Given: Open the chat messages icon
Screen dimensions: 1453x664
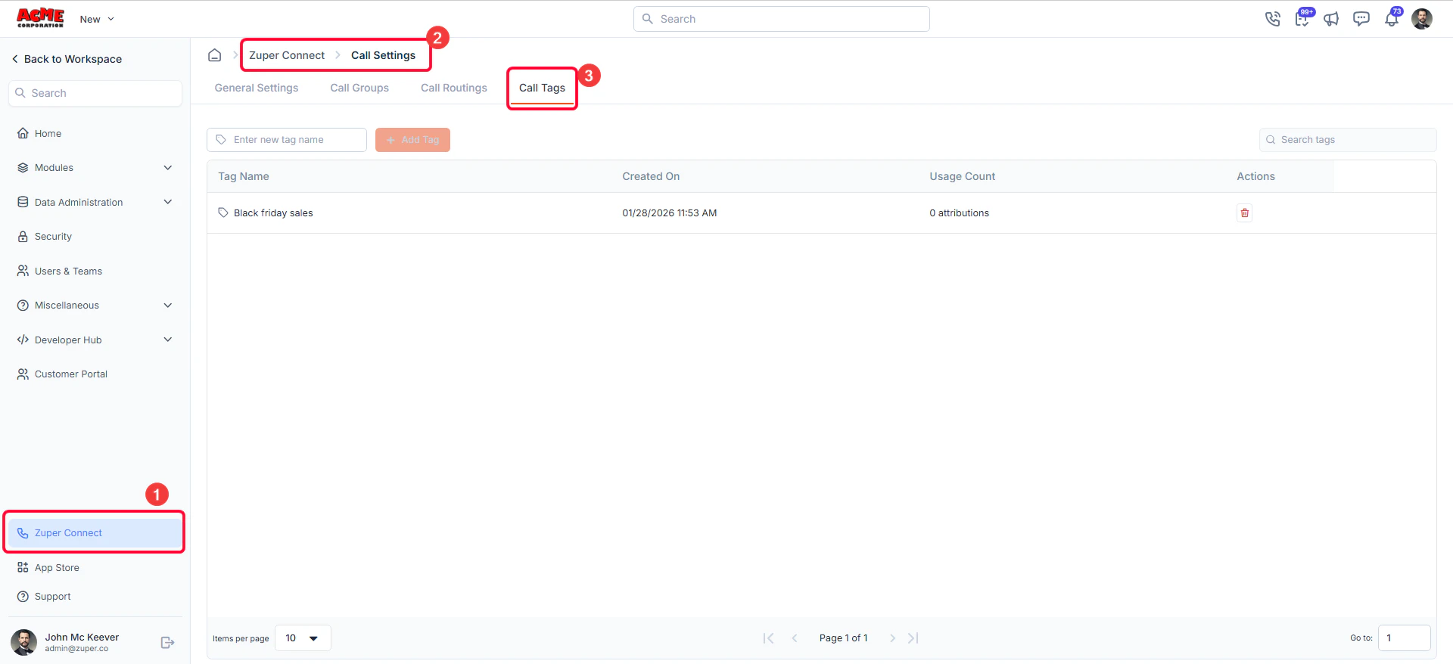Looking at the screenshot, I should click(1361, 19).
